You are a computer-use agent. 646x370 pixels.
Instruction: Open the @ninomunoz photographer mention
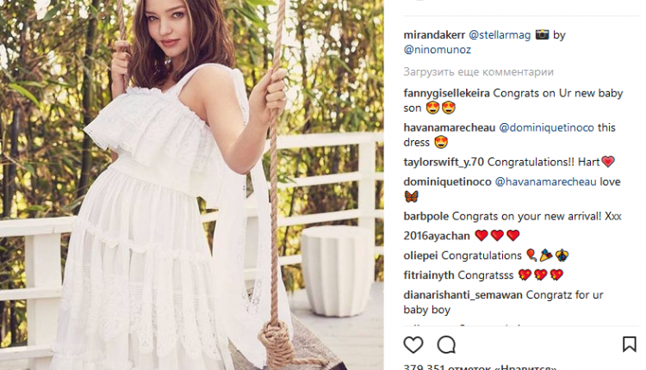437,50
